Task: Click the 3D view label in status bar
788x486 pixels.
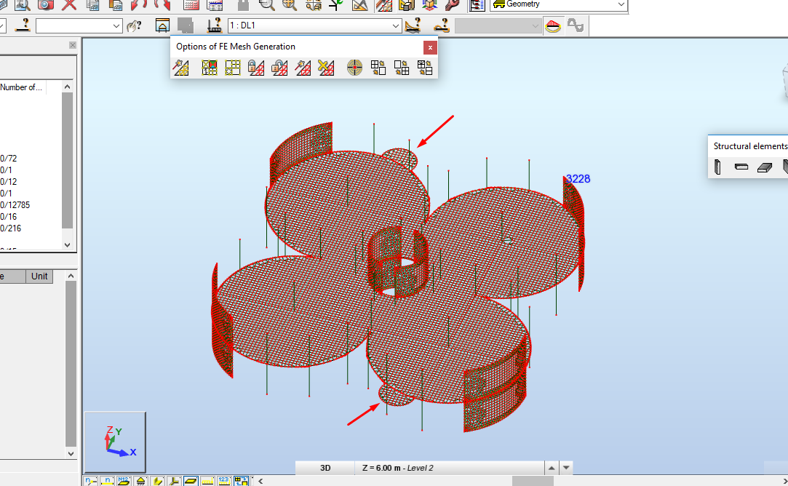Action: coord(324,468)
